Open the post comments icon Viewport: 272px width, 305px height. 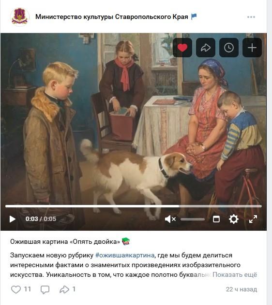[45, 289]
